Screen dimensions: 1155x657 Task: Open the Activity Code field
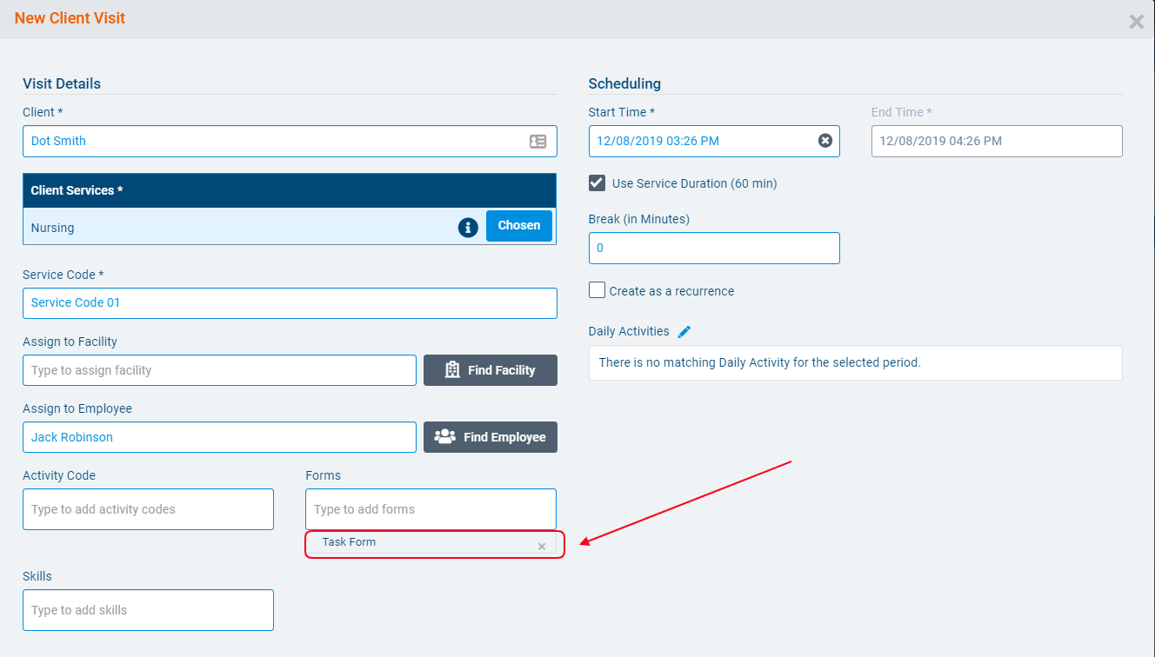(x=148, y=509)
